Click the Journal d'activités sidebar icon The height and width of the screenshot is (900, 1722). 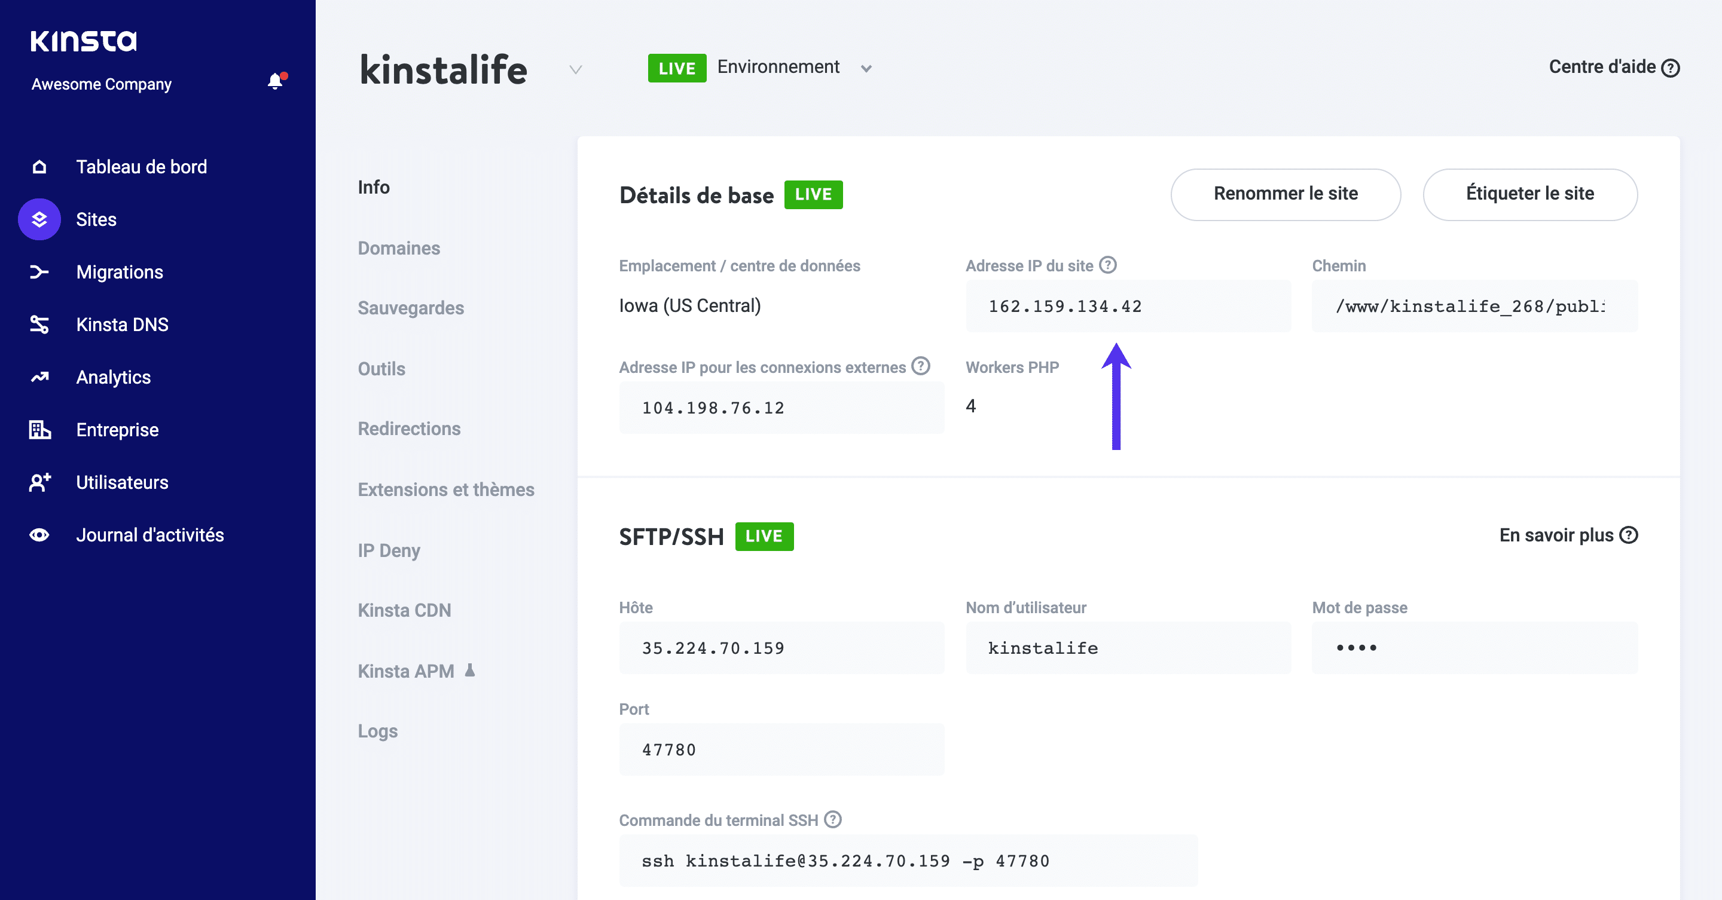pos(39,535)
